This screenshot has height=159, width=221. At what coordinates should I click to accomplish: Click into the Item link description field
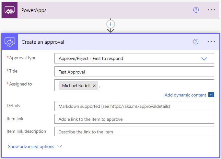134,131
